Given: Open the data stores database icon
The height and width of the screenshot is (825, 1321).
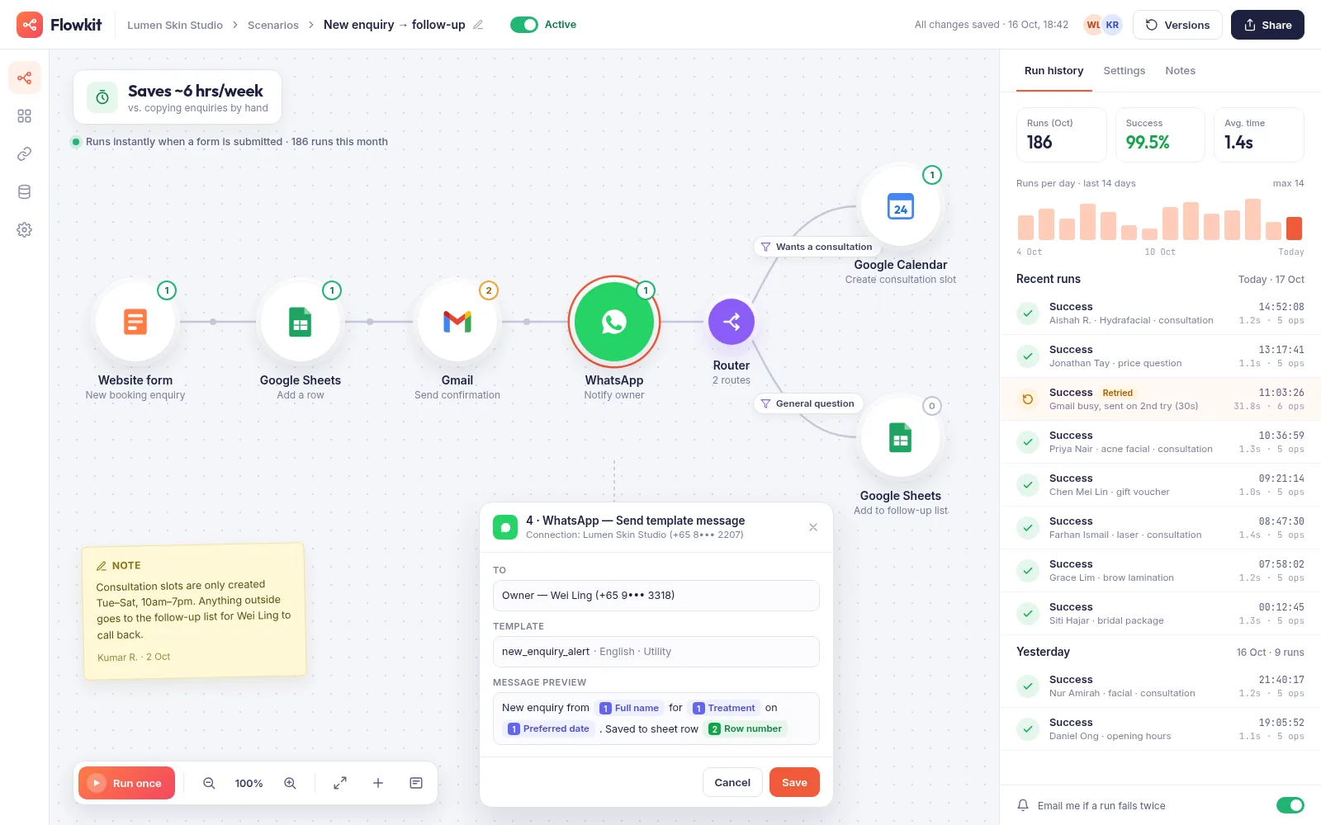Looking at the screenshot, I should 25,192.
